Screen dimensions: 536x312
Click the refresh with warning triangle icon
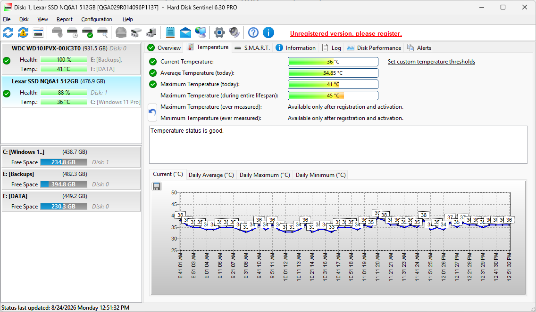point(23,33)
